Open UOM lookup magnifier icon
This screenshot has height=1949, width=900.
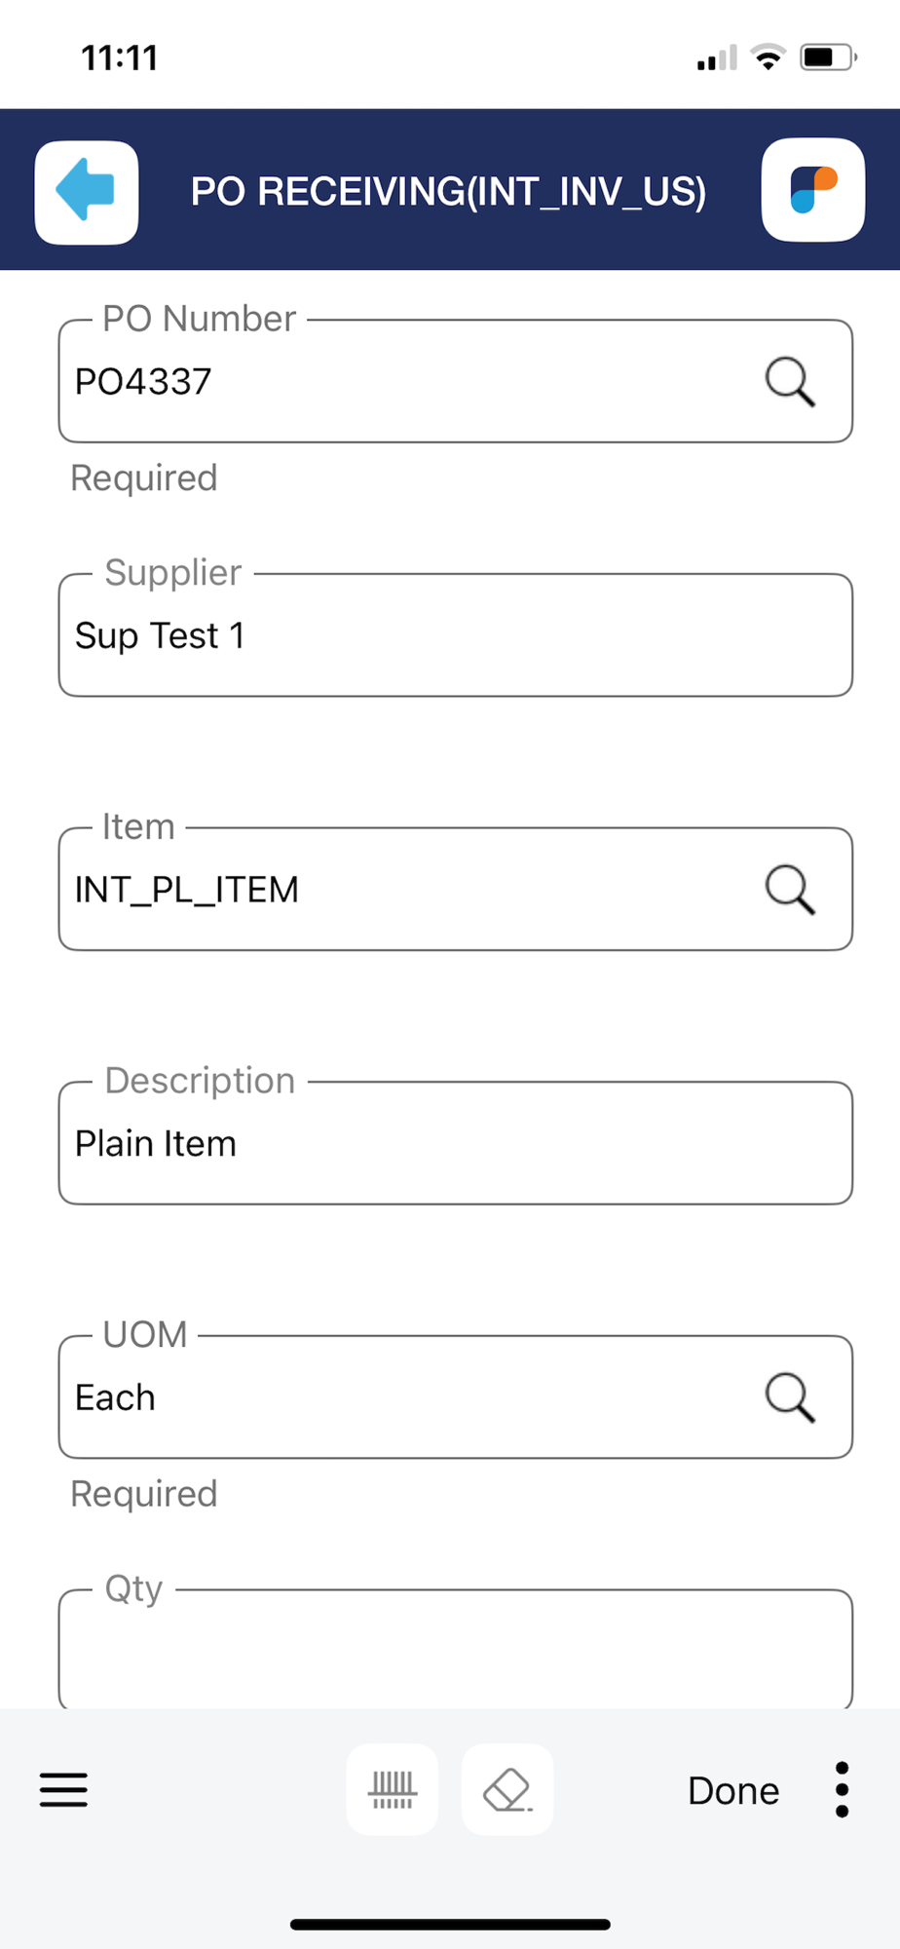789,1397
